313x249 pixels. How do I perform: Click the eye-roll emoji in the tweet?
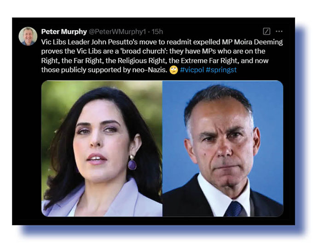coord(174,70)
